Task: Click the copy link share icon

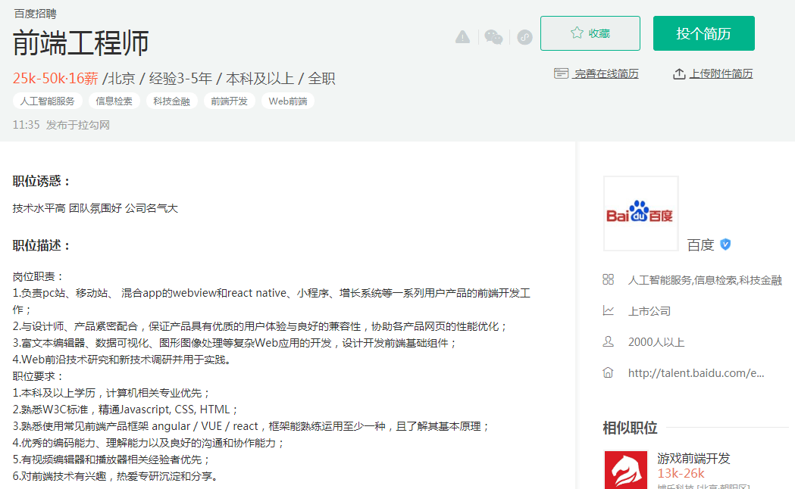Action: 524,36
